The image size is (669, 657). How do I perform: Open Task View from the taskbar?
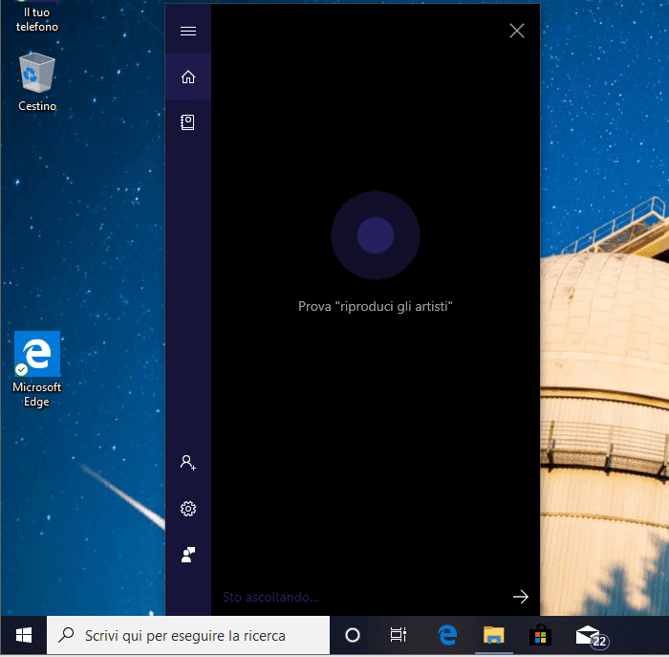399,635
